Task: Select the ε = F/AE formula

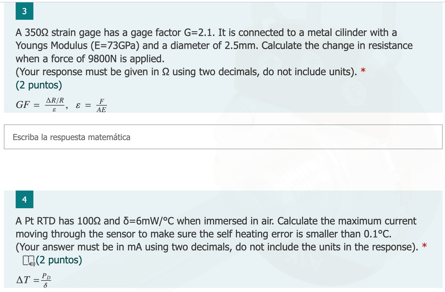Action: 91,105
